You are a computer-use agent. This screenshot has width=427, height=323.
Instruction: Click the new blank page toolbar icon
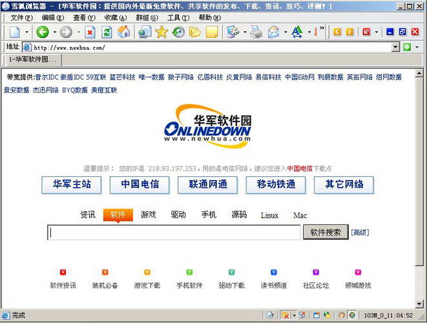tap(15, 32)
